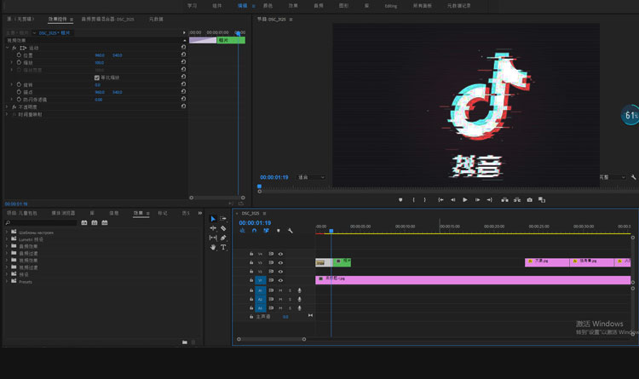Collapse the Motion effect group
The height and width of the screenshot is (379, 639).
tap(7, 48)
